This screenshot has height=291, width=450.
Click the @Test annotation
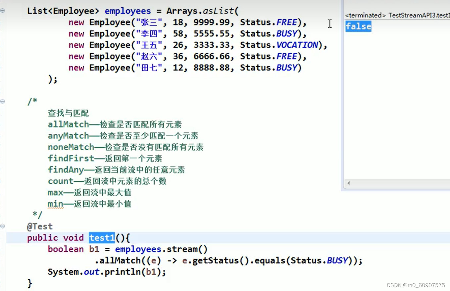[40, 227]
